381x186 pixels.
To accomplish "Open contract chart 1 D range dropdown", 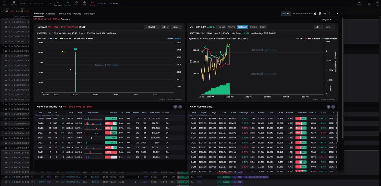I will (x=165, y=27).
